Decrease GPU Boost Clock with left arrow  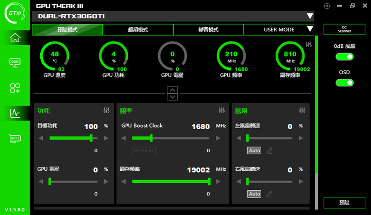pyautogui.click(x=124, y=138)
